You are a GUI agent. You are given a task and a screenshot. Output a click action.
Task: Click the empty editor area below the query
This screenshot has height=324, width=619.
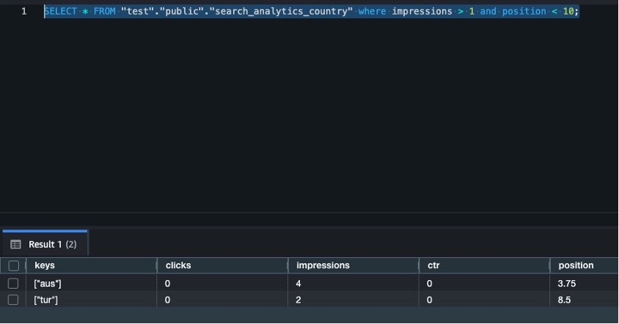point(308,117)
